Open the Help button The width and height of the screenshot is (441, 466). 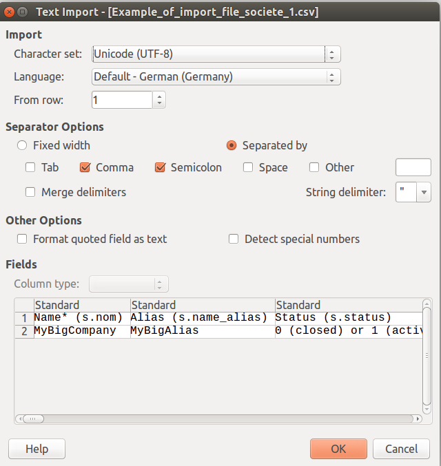click(37, 449)
